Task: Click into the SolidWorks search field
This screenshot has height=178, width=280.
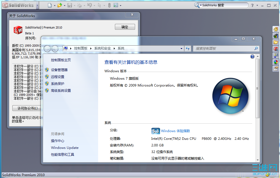Action: pyautogui.click(x=225, y=5)
